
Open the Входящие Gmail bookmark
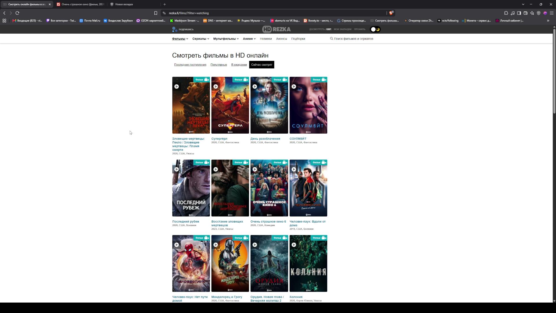pos(27,21)
